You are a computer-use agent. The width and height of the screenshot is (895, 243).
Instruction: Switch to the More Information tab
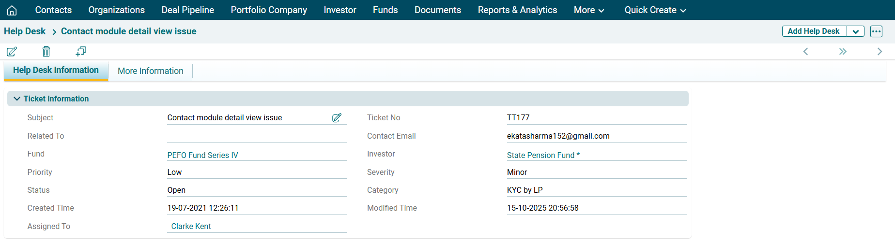click(150, 71)
